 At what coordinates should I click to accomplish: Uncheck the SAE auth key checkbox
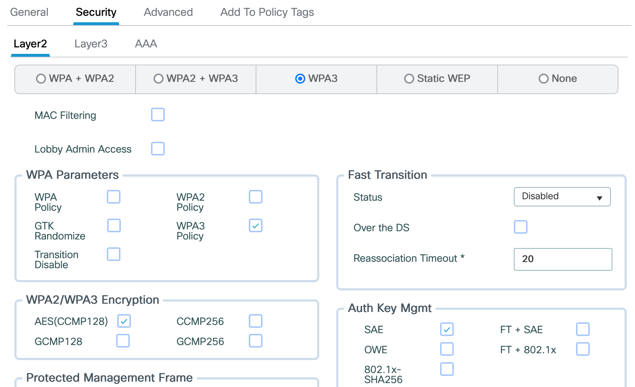[447, 329]
